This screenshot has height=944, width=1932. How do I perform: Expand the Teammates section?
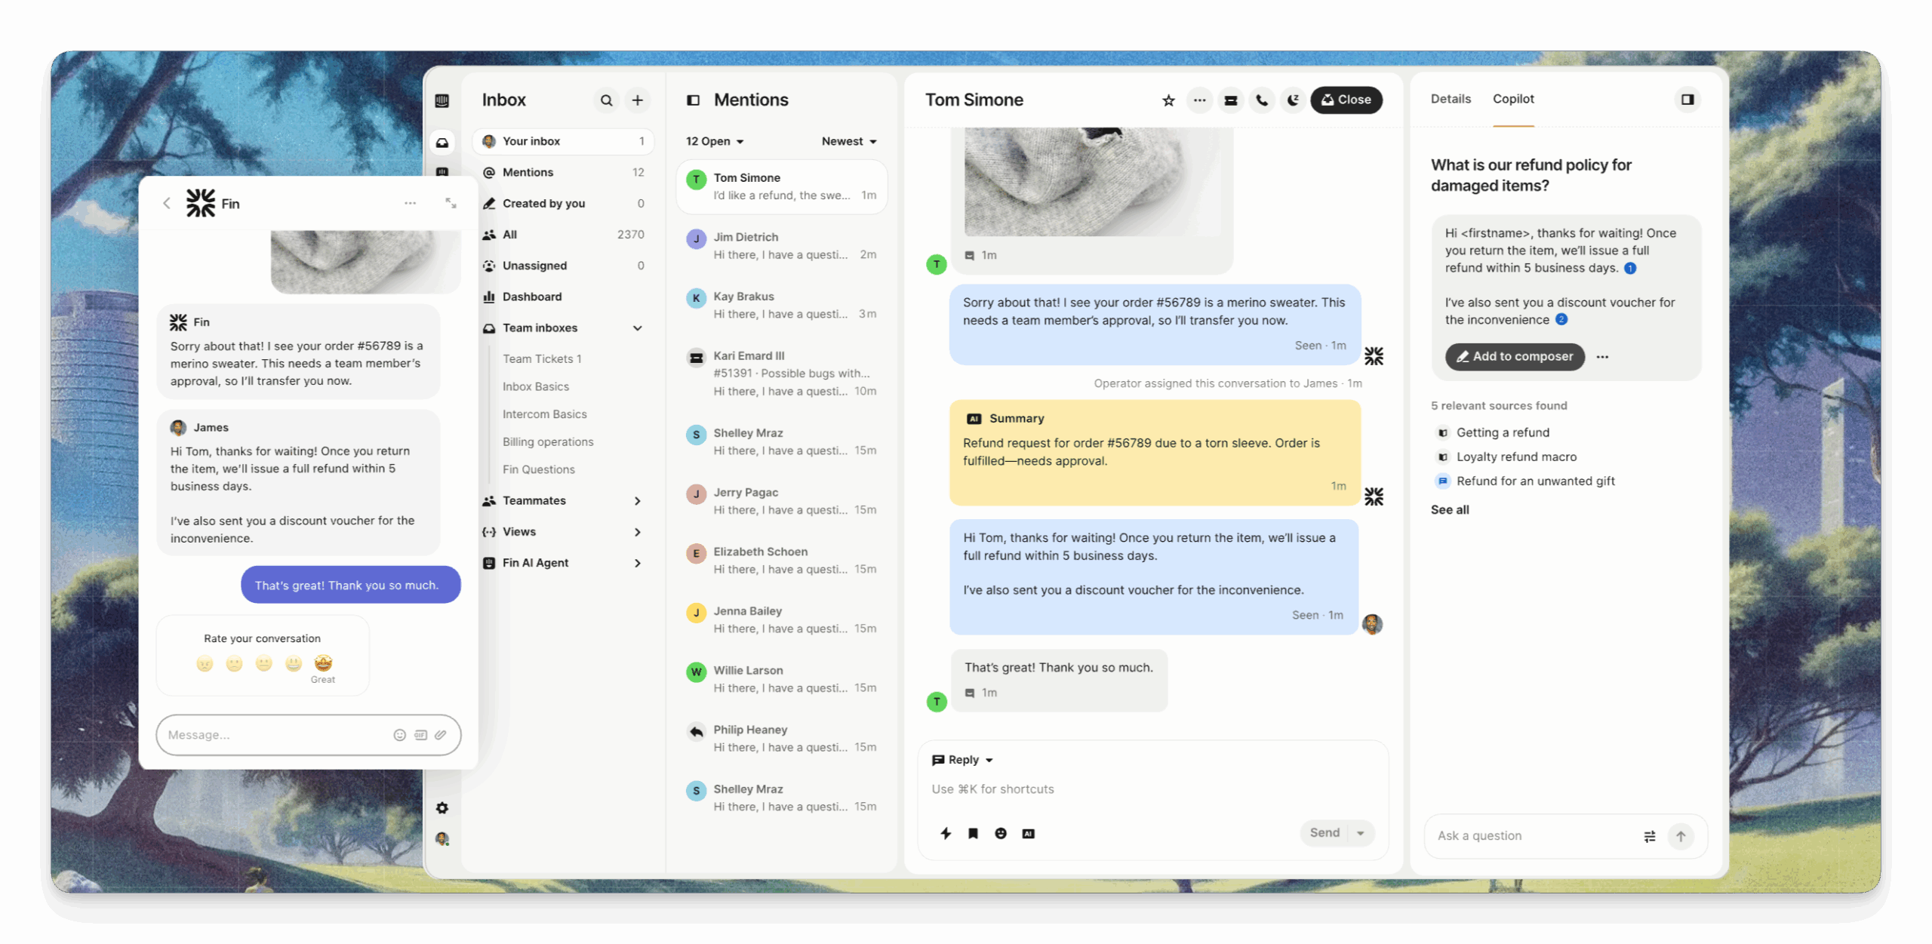[x=638, y=500]
